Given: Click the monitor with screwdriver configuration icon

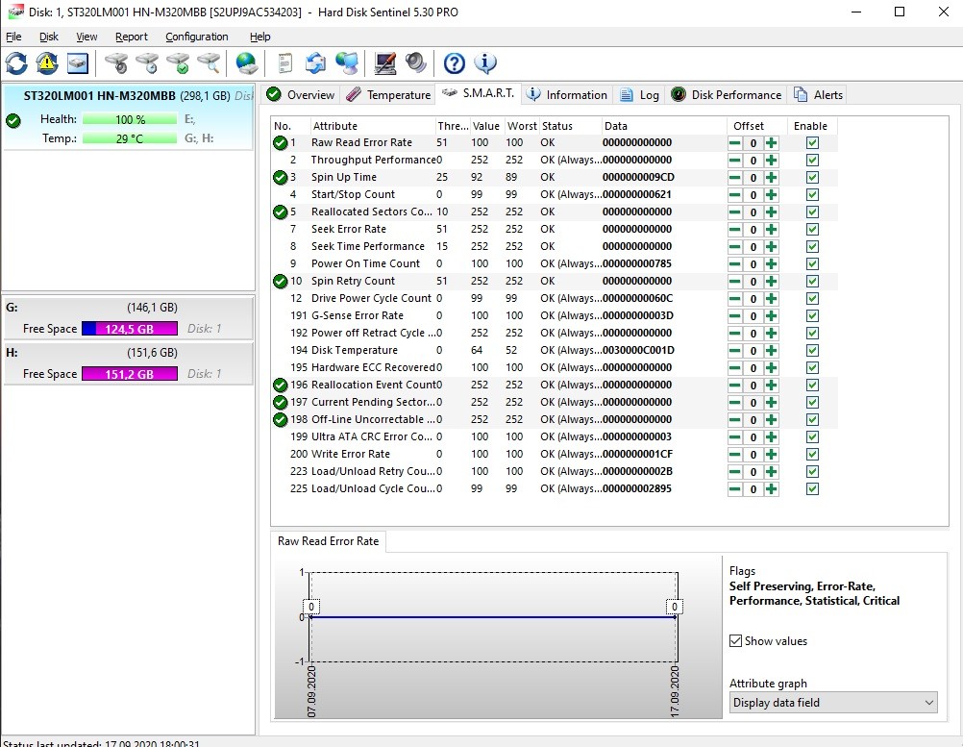Looking at the screenshot, I should pos(385,63).
